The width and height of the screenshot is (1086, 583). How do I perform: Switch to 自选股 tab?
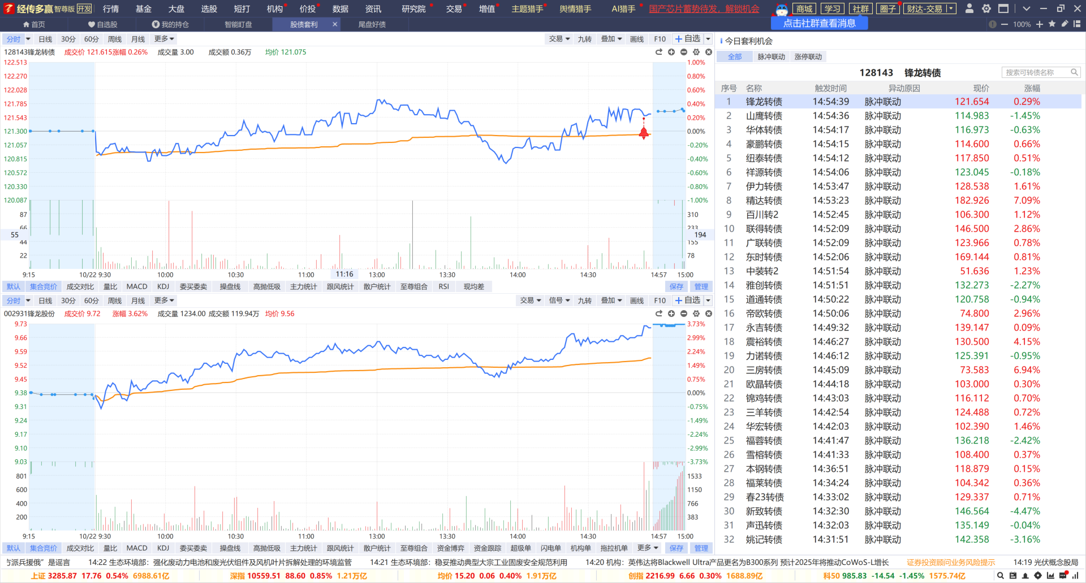coord(103,24)
